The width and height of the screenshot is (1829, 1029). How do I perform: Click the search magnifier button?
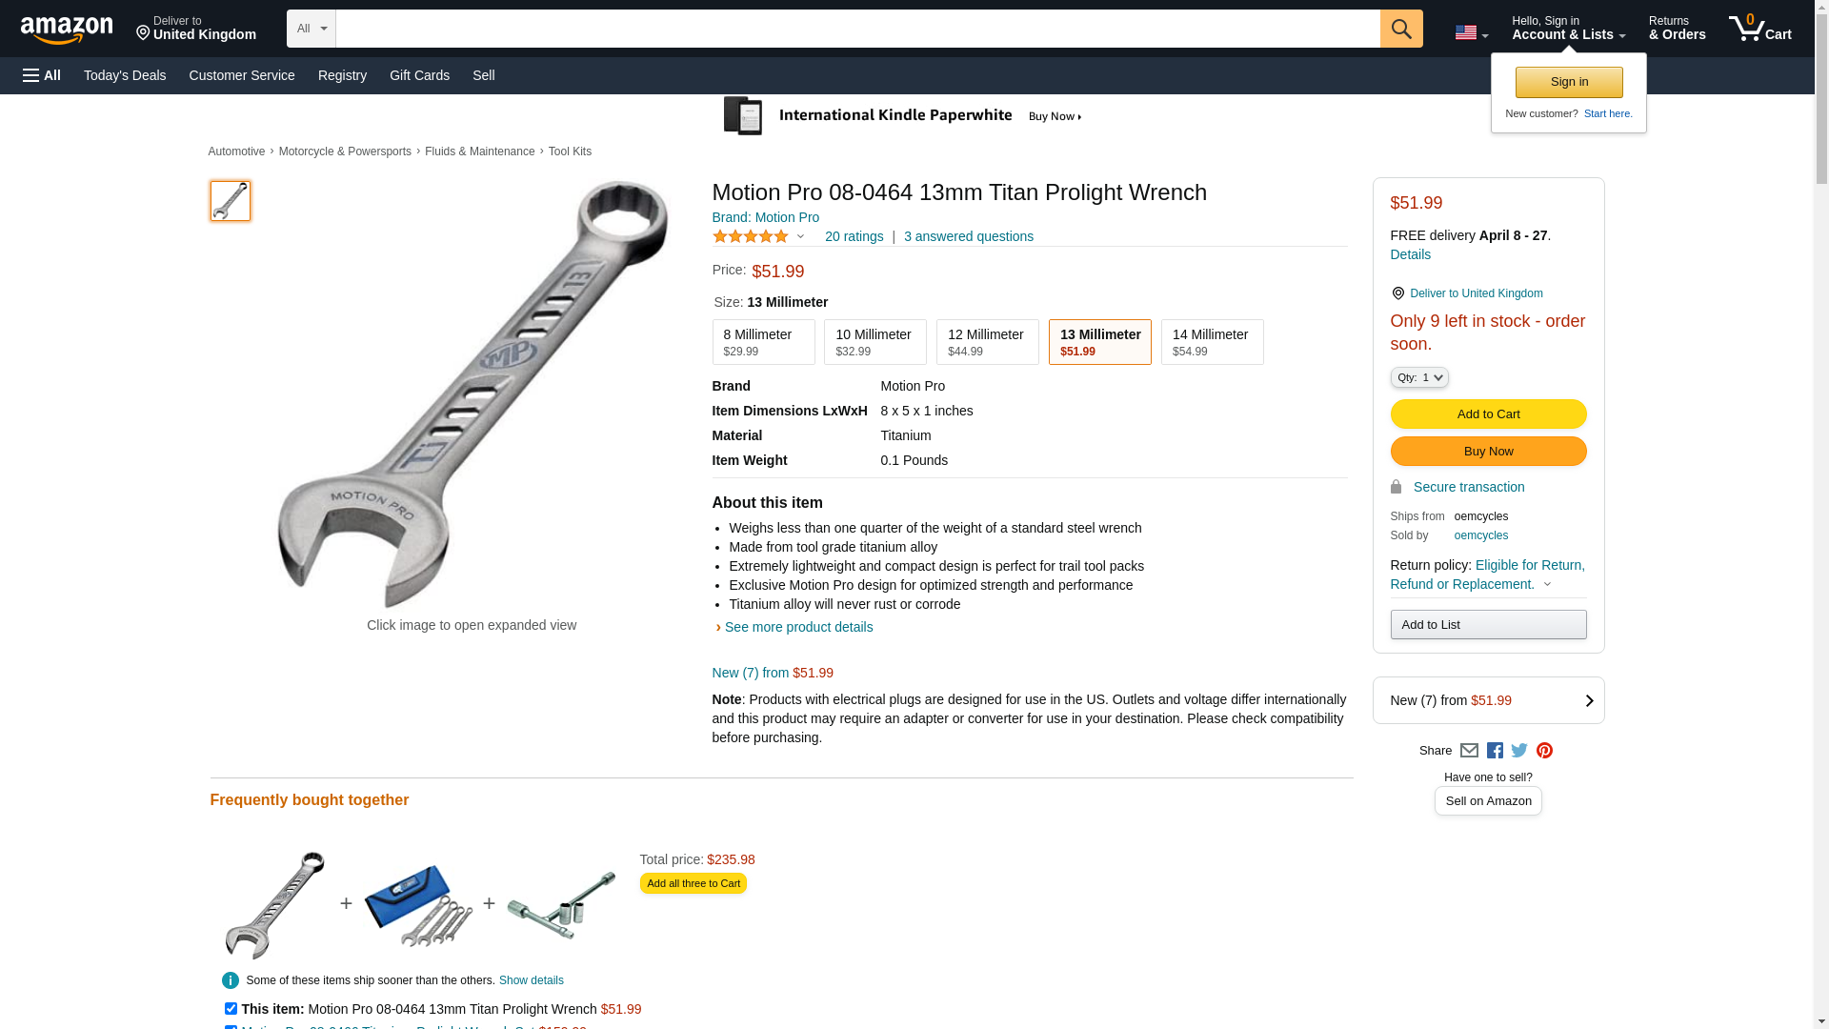point(1400,29)
